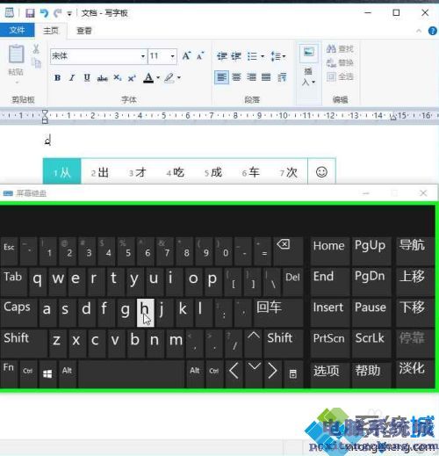Choose IME candidate 6 车
439x456 pixels.
[250, 172]
